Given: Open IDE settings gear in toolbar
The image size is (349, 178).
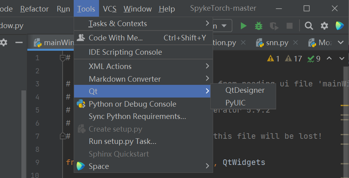Looking at the screenshot, I should 324,26.
